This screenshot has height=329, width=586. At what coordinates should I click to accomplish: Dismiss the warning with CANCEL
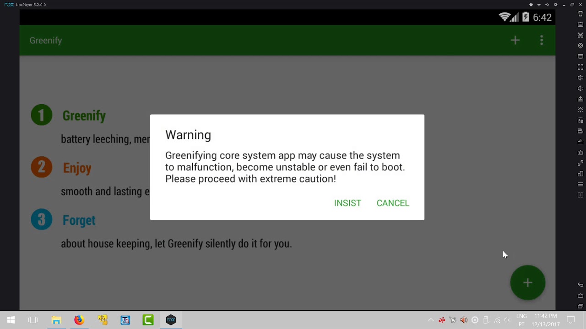pos(393,203)
